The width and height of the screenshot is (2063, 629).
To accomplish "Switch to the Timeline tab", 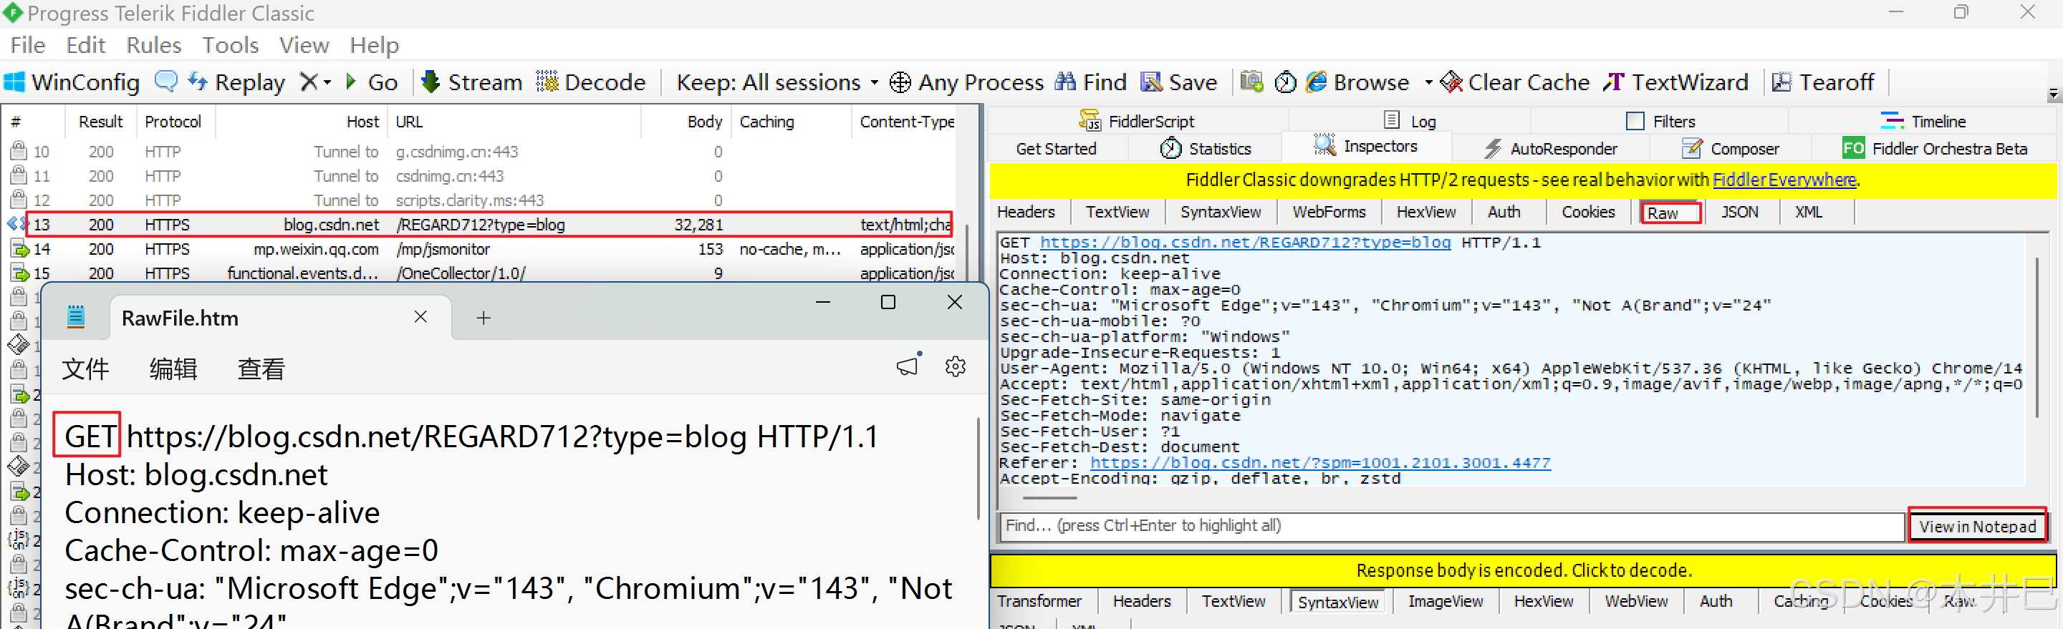I will 1923,121.
